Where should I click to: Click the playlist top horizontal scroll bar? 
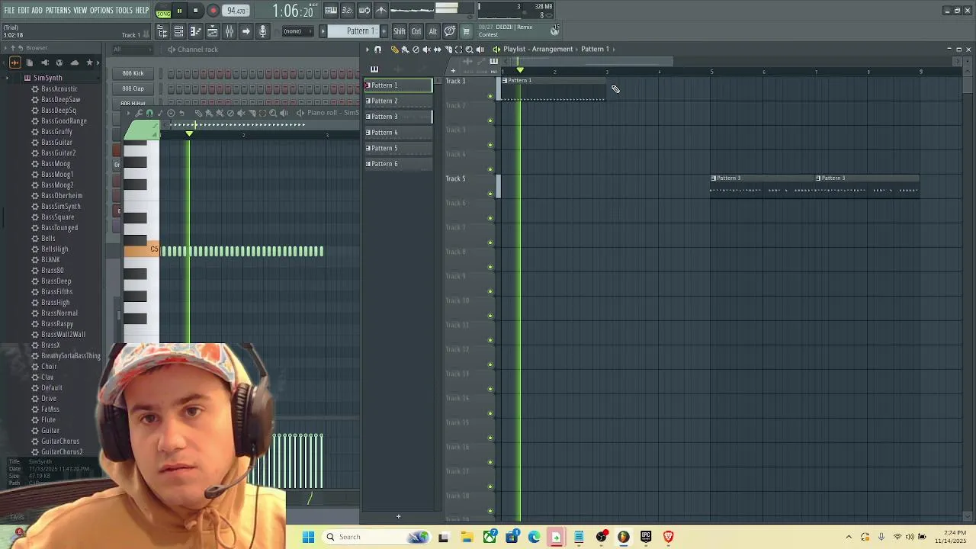point(732,61)
